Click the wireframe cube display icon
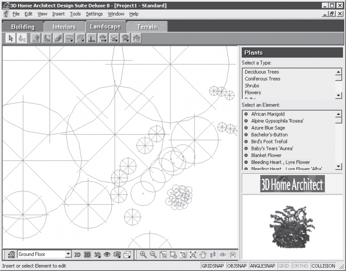Screen dimensions: 346x271 click(x=127, y=255)
